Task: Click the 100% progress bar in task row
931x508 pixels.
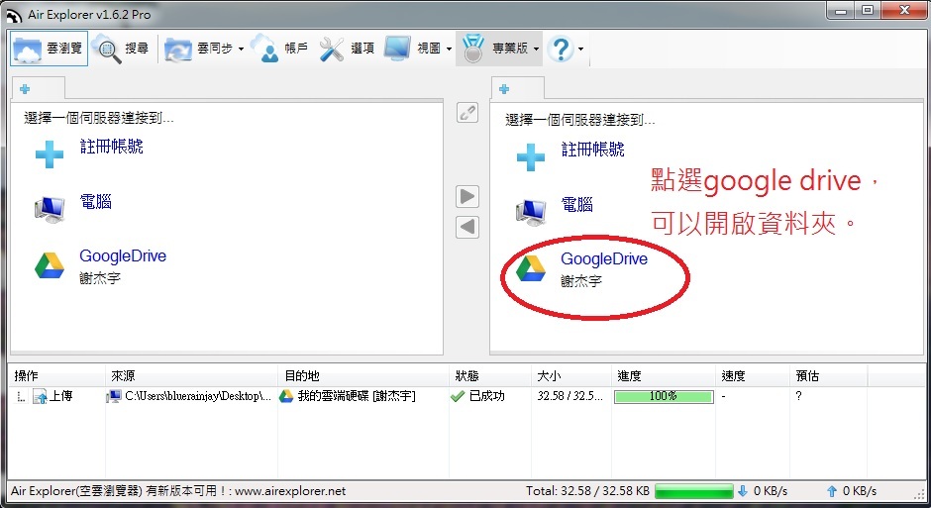Action: [664, 396]
